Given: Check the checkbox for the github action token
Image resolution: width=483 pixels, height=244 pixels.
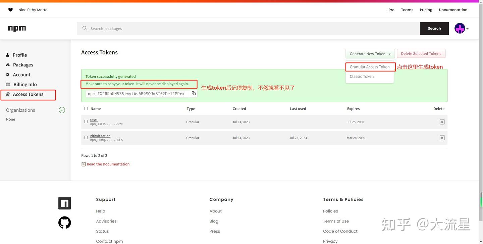Looking at the screenshot, I should tap(86, 137).
